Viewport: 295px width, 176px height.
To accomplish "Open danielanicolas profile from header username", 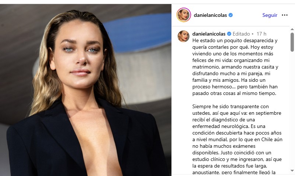I will tap(210, 15).
